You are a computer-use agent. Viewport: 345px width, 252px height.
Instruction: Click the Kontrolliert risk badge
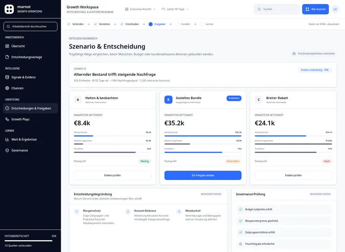coord(233,161)
